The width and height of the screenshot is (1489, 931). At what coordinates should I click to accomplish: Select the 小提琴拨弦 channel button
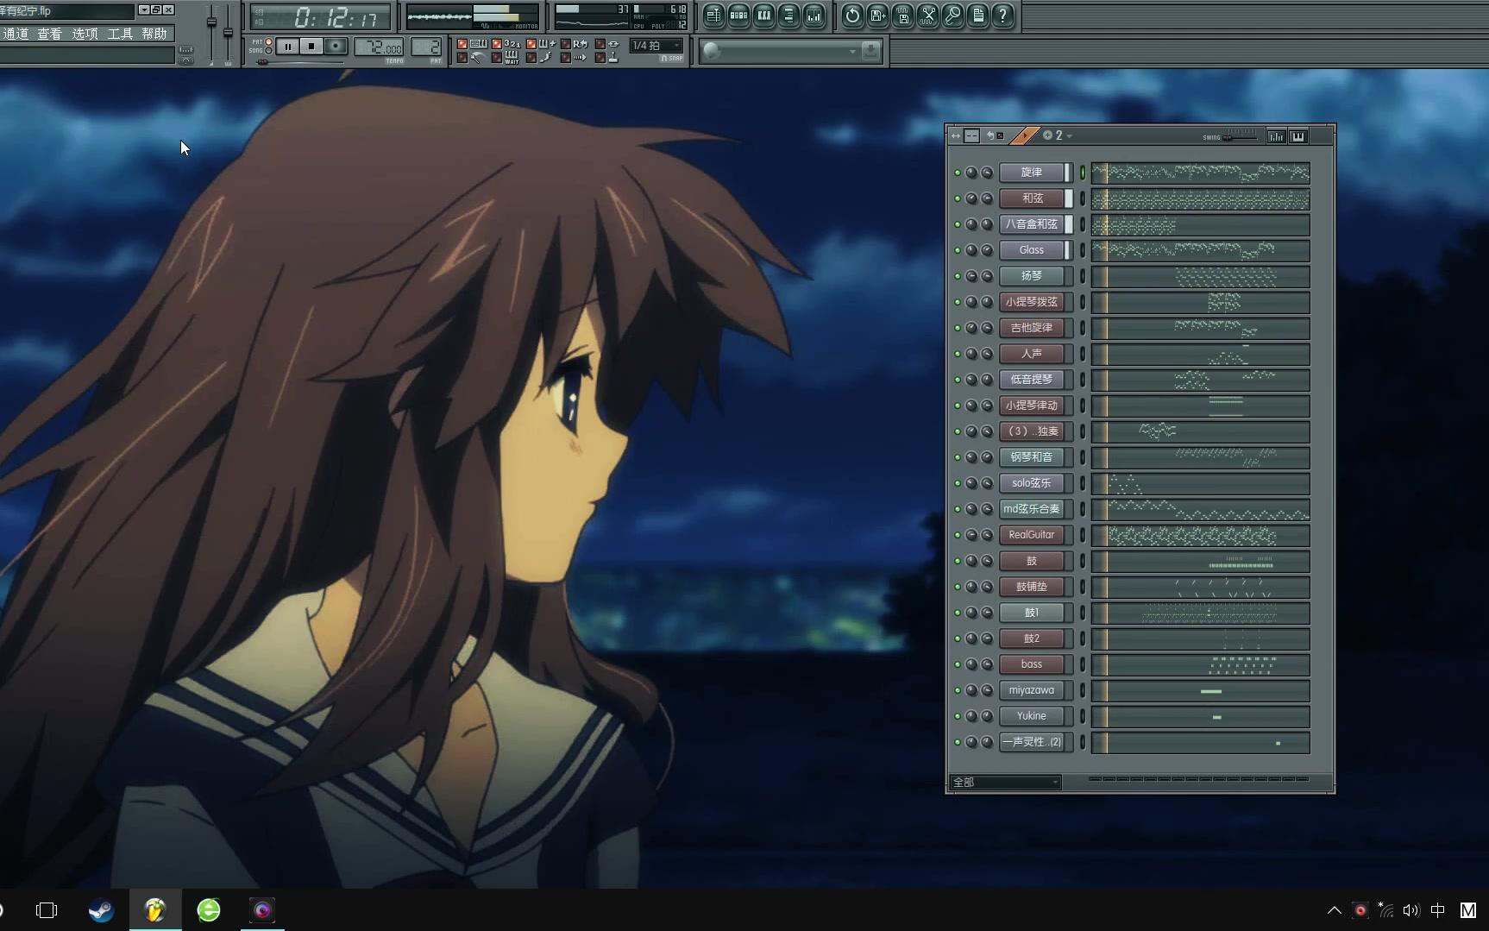(1032, 302)
